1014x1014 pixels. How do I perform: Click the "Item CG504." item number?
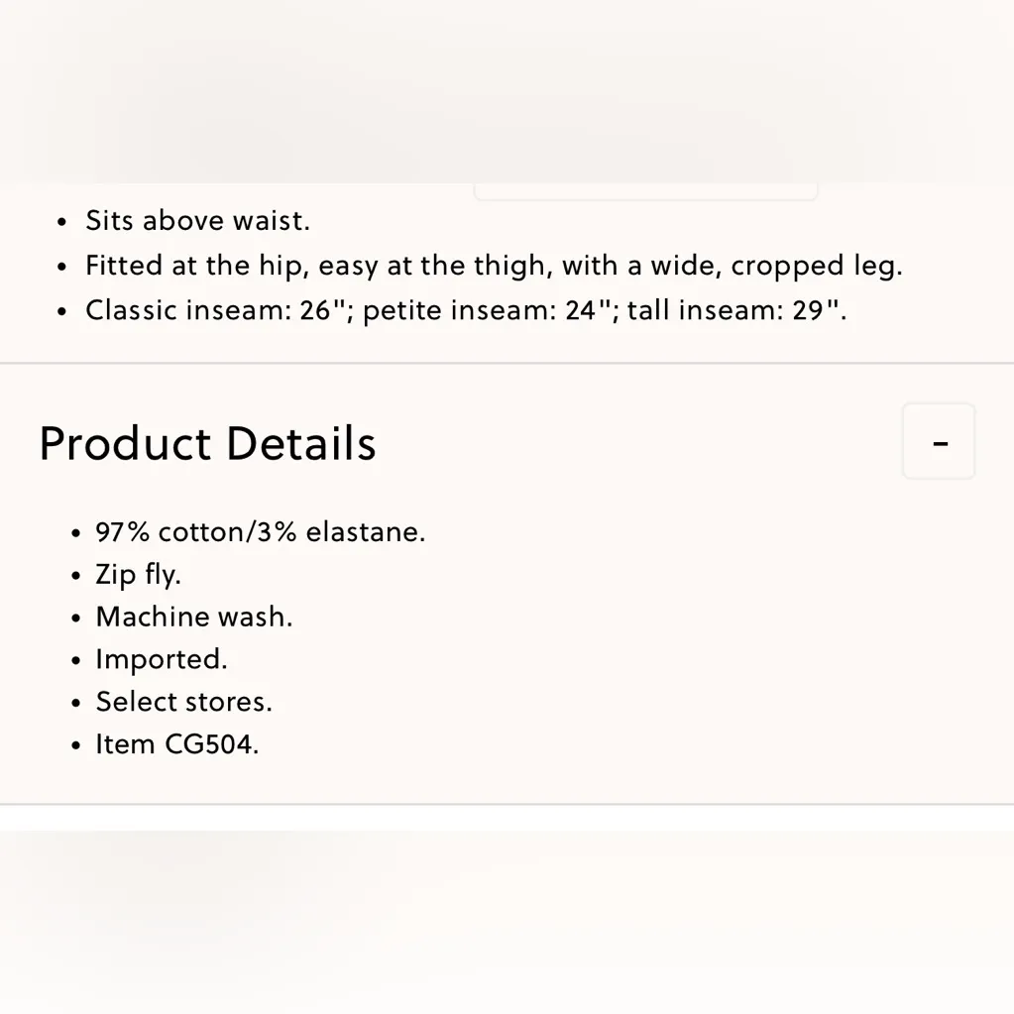click(x=176, y=744)
